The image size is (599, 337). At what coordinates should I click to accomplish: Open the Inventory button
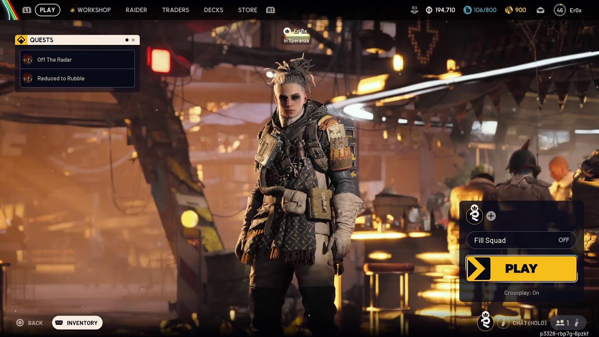coord(77,323)
